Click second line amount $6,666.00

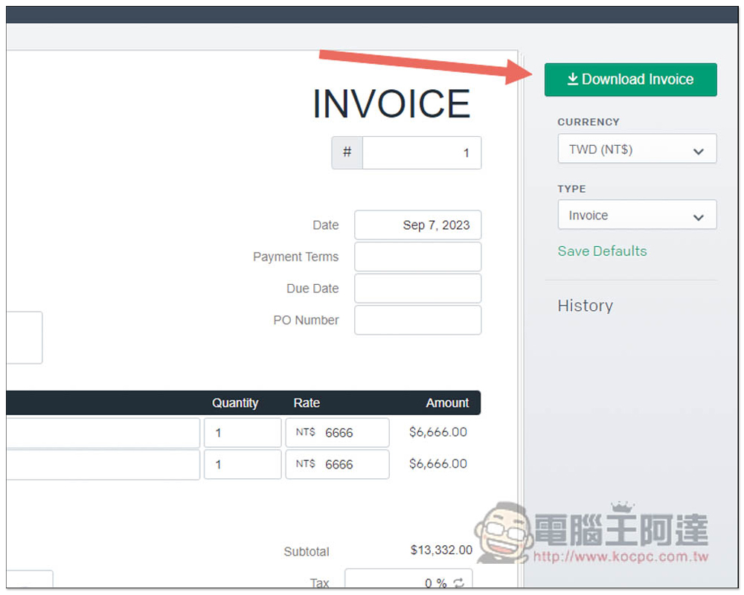click(438, 464)
